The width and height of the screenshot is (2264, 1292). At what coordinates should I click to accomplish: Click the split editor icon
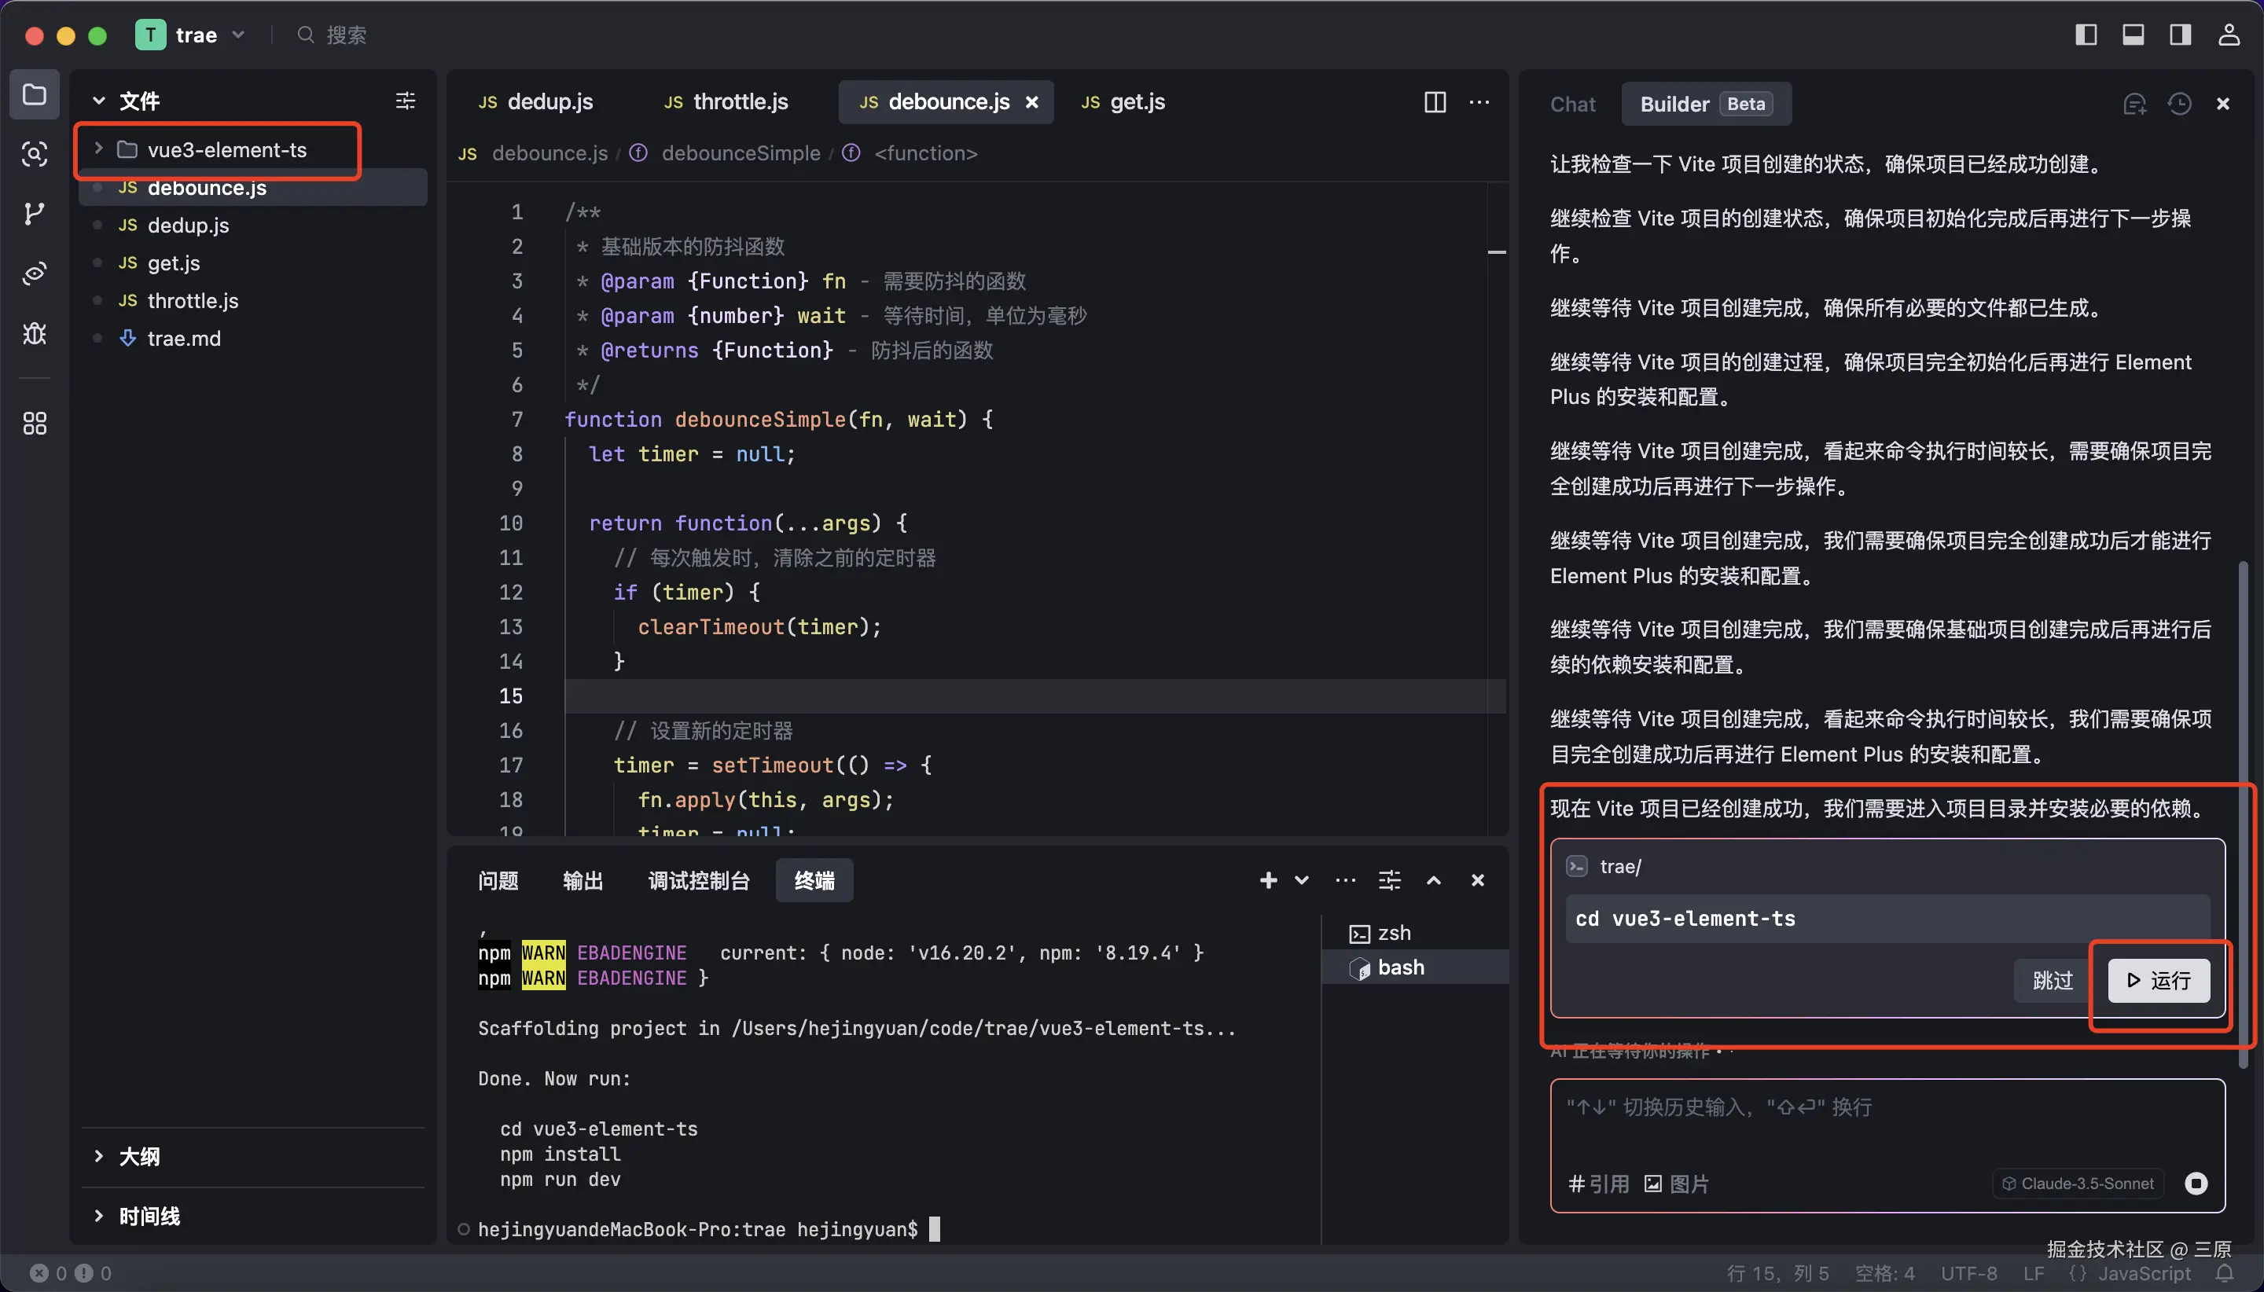[x=1434, y=102]
